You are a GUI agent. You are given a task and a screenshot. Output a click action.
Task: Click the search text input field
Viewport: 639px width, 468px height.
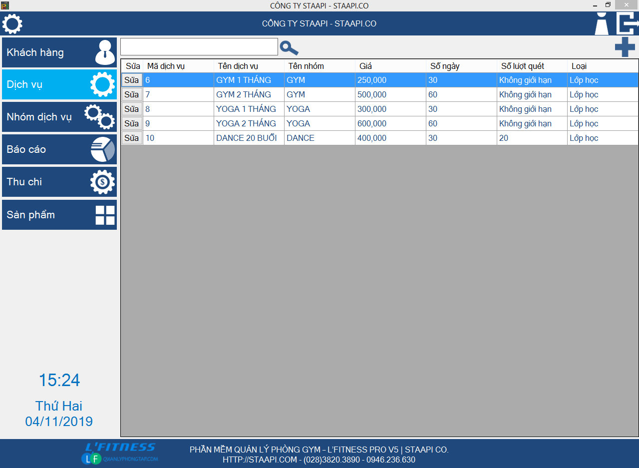pos(199,47)
